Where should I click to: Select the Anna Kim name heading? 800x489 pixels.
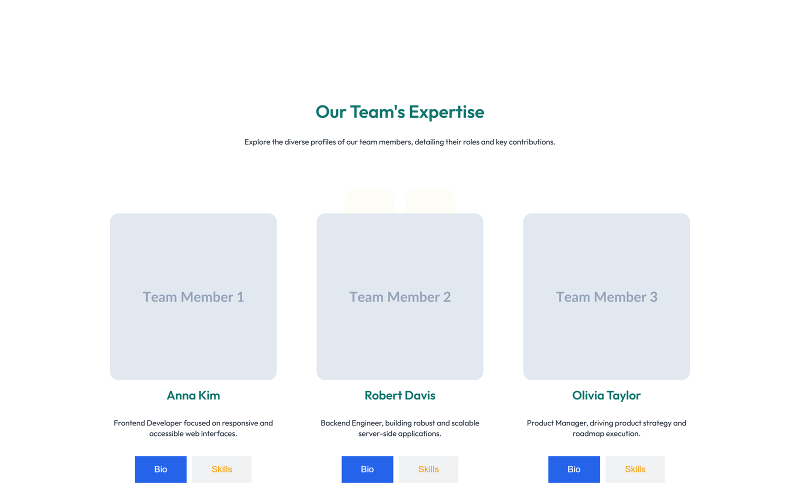point(193,395)
